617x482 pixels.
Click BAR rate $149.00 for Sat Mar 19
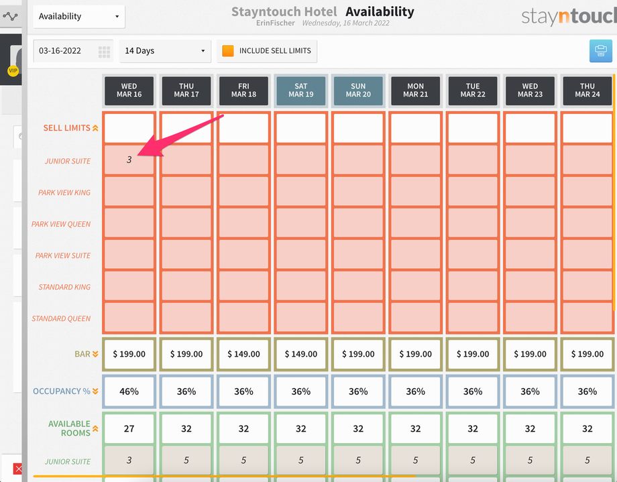(x=301, y=354)
